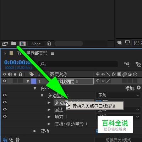Screen dimensions: 142x142
Task: Click the trash delete icon
Action: point(49,44)
